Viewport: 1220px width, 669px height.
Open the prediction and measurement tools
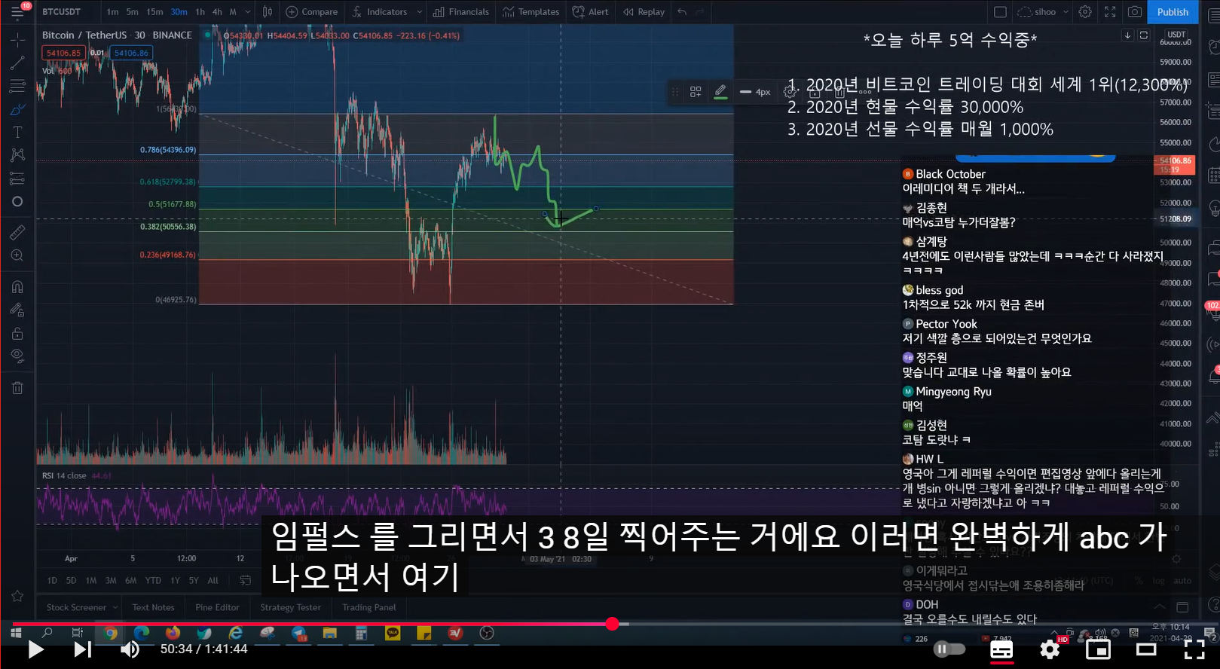point(17,179)
